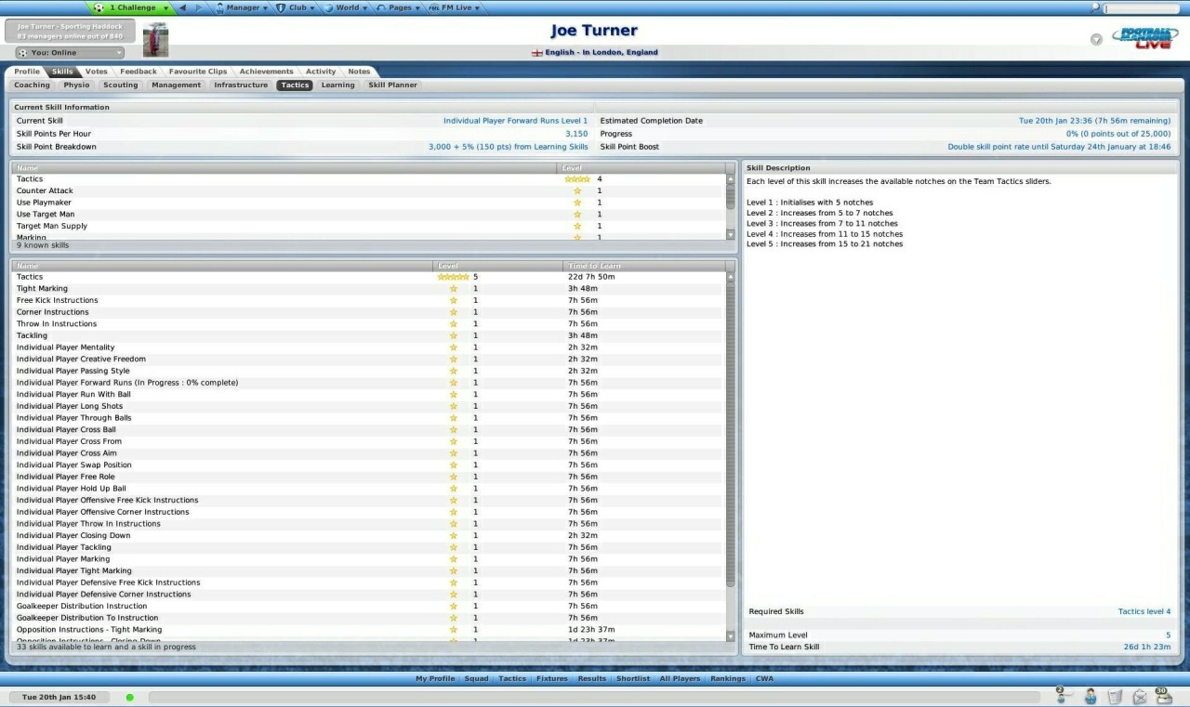Open the Achievements tab
1190x707 pixels.
click(267, 71)
